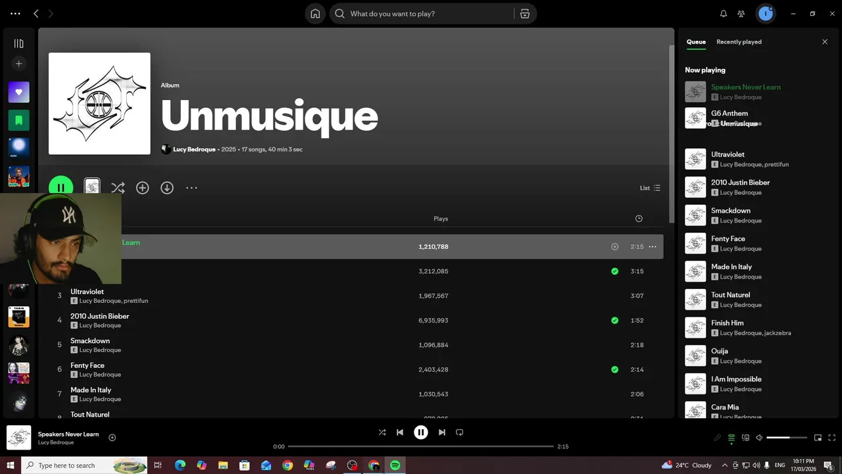
Task: Enter full screen mode
Action: pos(832,438)
